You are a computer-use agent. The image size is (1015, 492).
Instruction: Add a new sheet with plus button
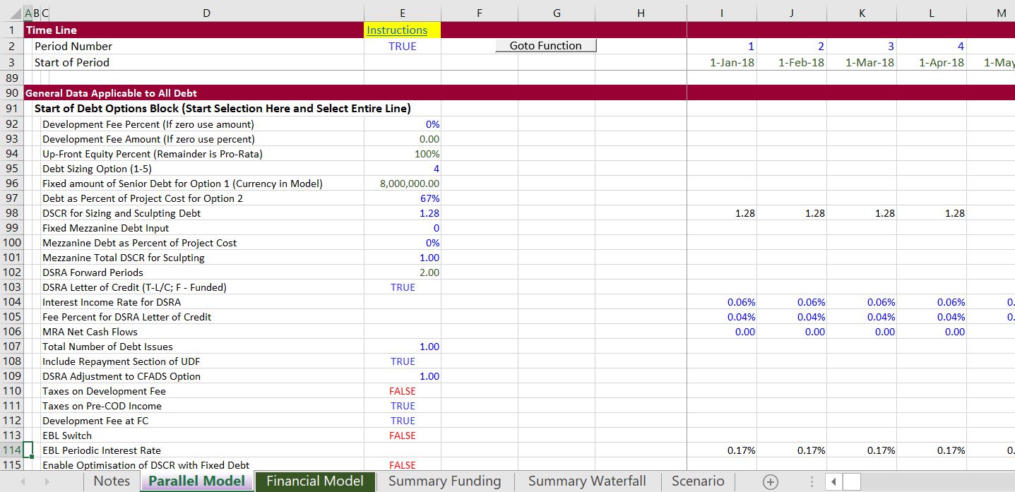tap(770, 481)
